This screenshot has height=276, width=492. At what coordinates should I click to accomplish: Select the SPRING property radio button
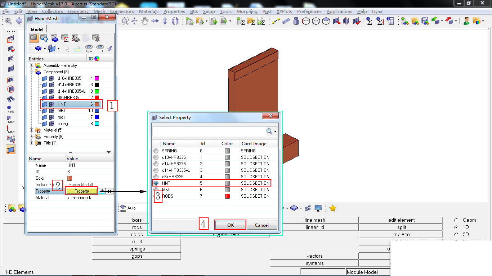click(156, 151)
